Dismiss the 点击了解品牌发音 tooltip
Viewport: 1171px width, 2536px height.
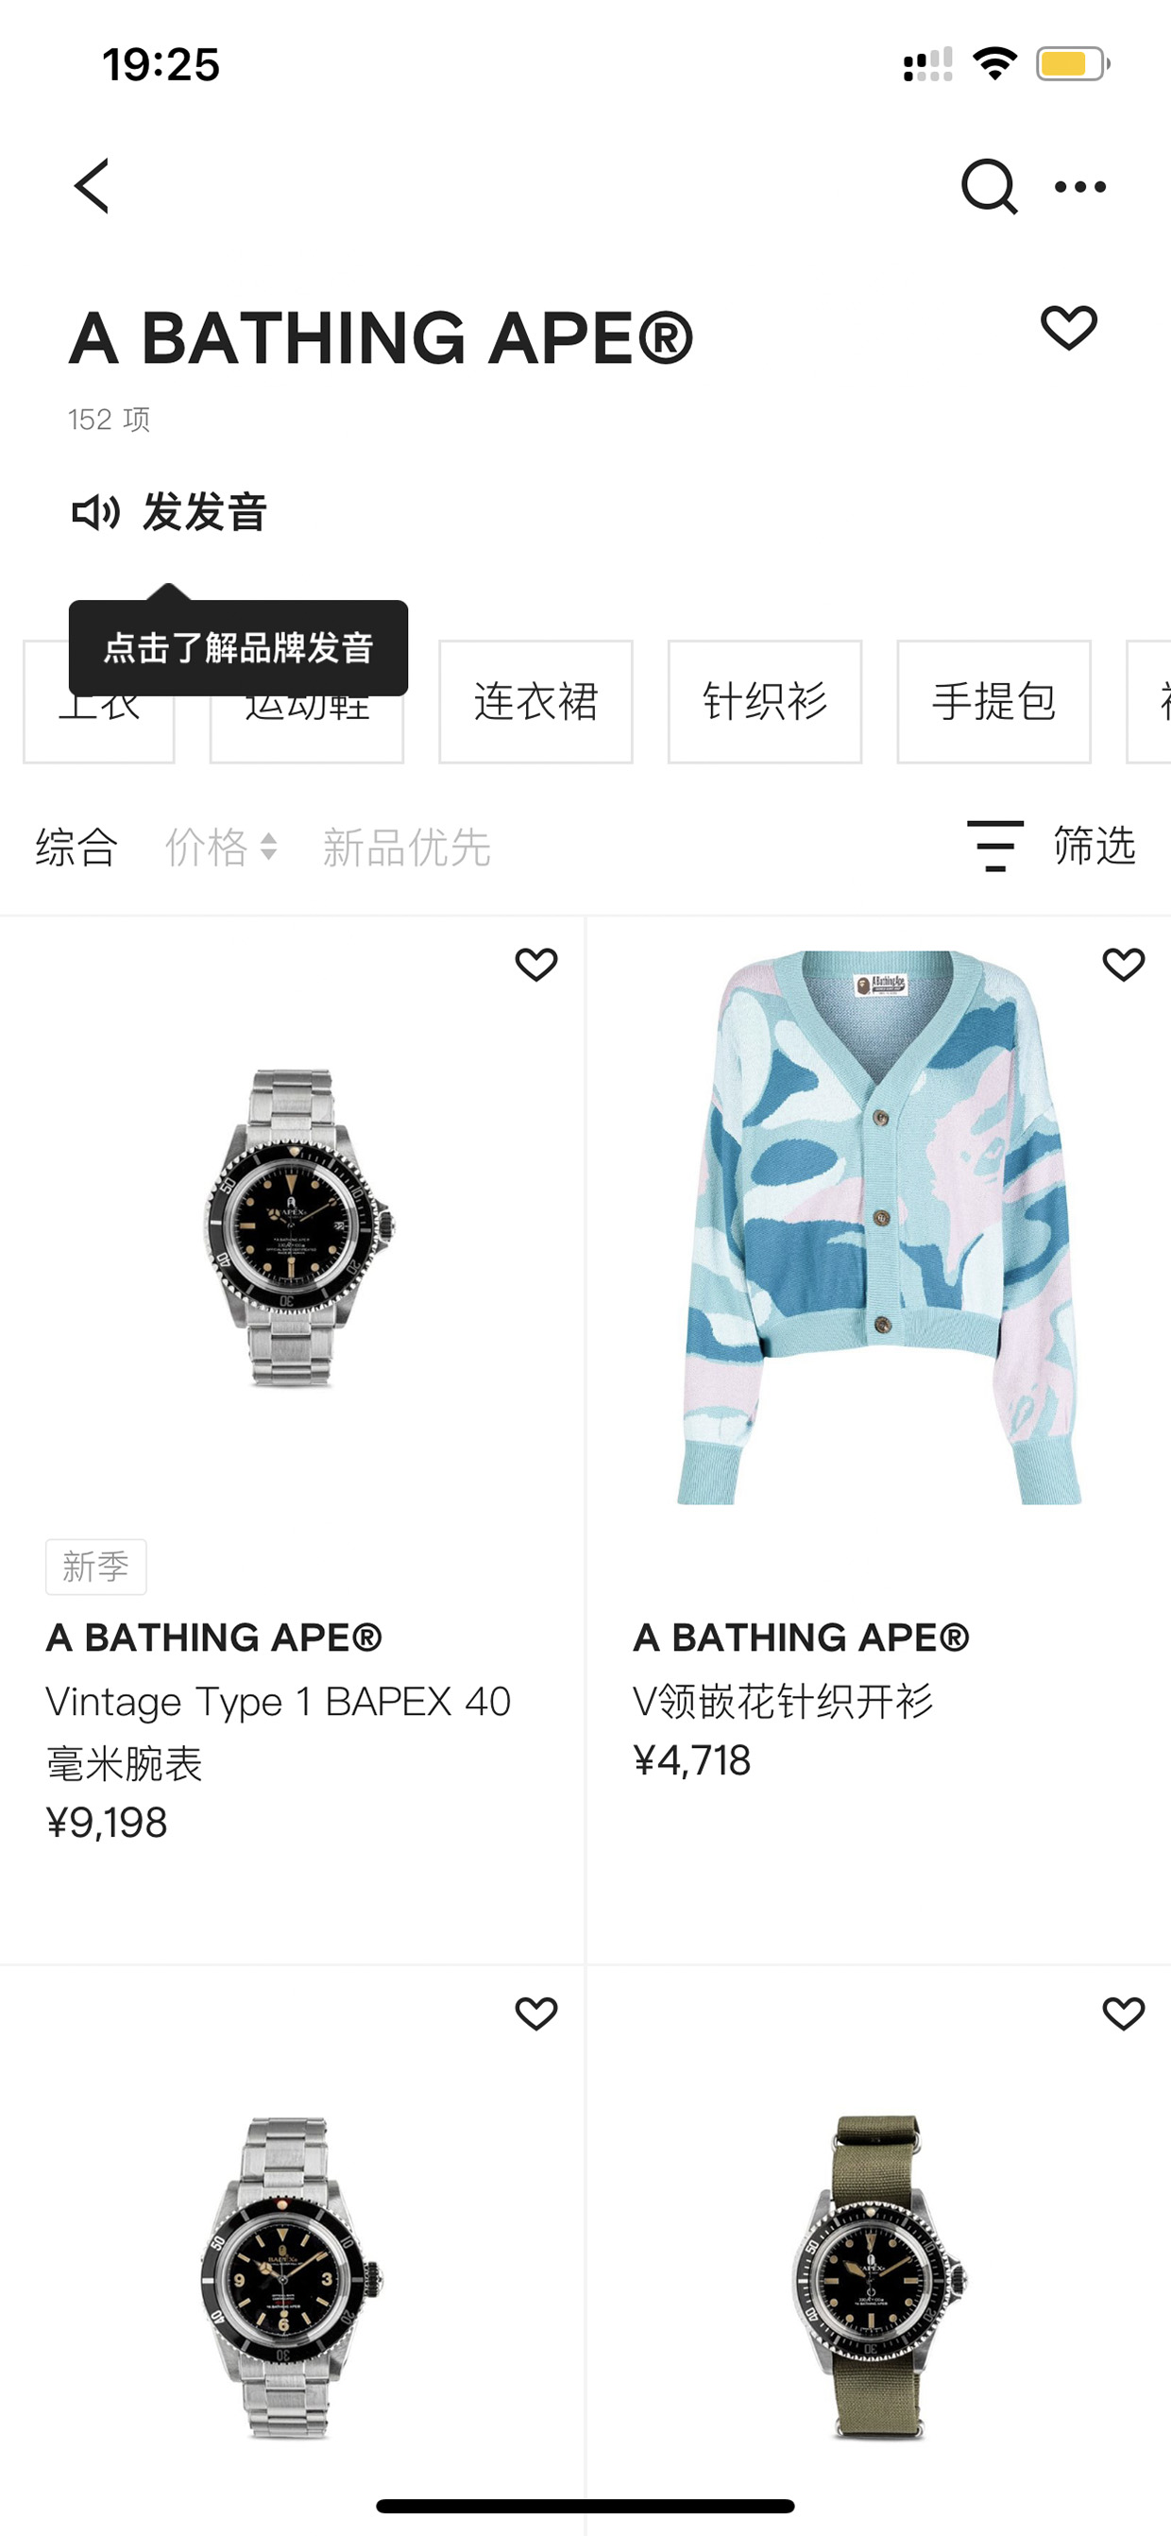[238, 648]
